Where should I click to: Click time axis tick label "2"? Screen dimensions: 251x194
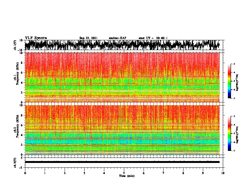65,173
